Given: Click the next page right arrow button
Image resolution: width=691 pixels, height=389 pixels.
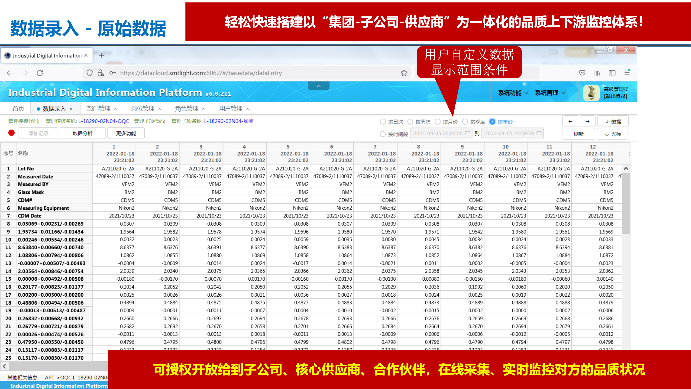Looking at the screenshot, I should point(588,122).
